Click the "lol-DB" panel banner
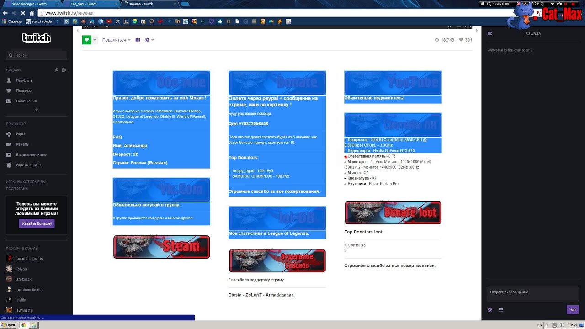The width and height of the screenshot is (585, 329). pyautogui.click(x=277, y=218)
